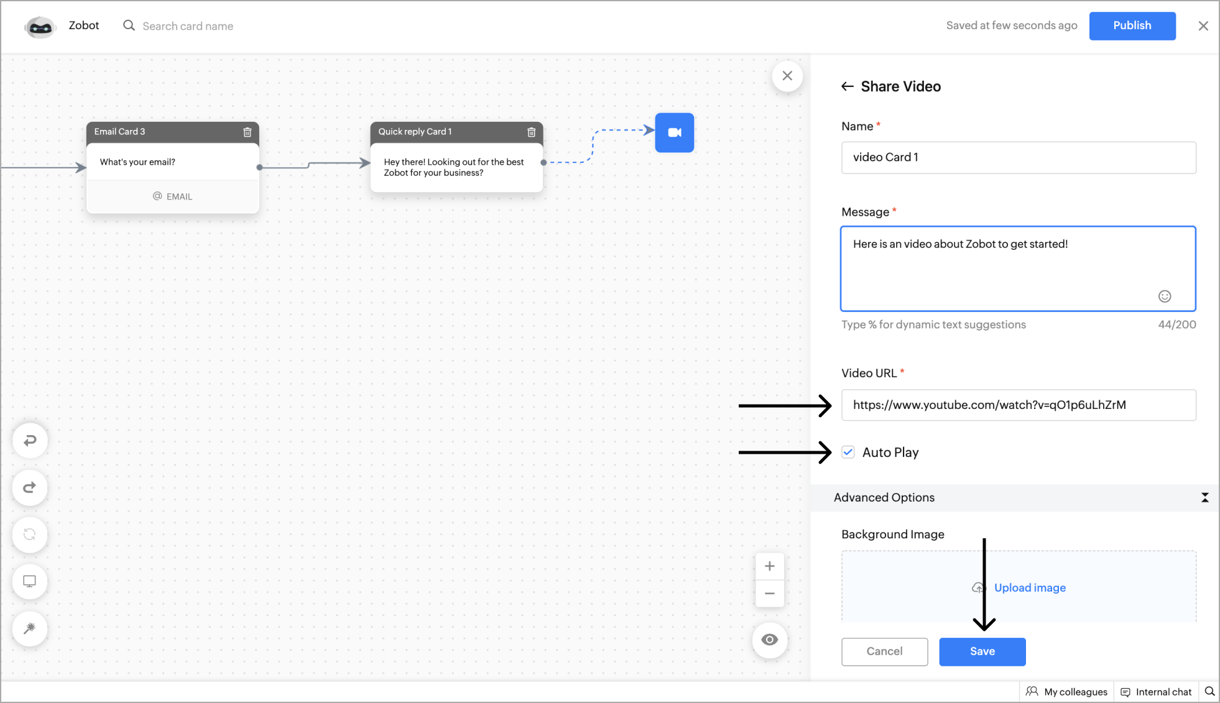Click preview eye icon on canvas

(769, 640)
